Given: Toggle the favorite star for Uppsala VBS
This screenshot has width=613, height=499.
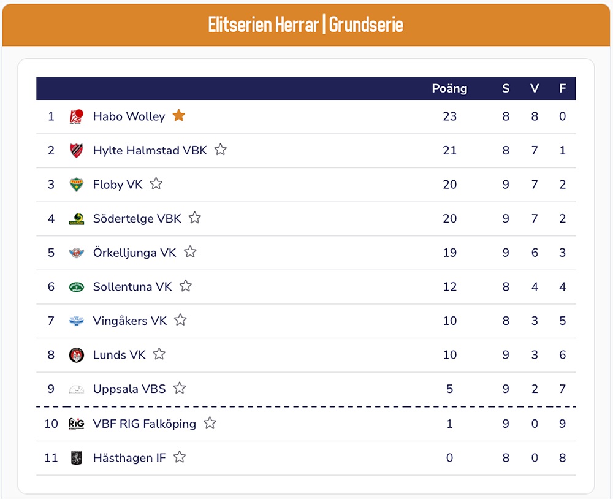Looking at the screenshot, I should tap(180, 388).
